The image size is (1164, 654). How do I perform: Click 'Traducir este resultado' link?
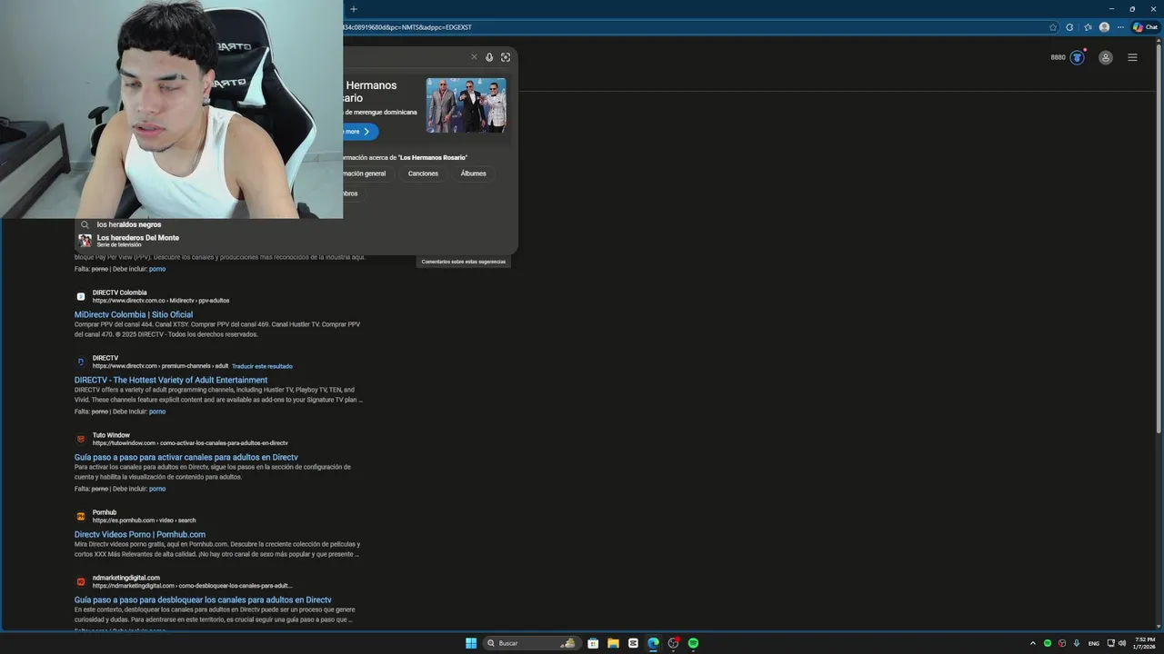click(x=262, y=366)
